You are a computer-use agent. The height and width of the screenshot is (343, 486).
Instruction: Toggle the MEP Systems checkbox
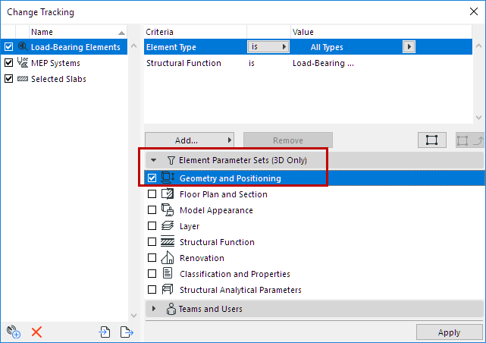tap(9, 63)
